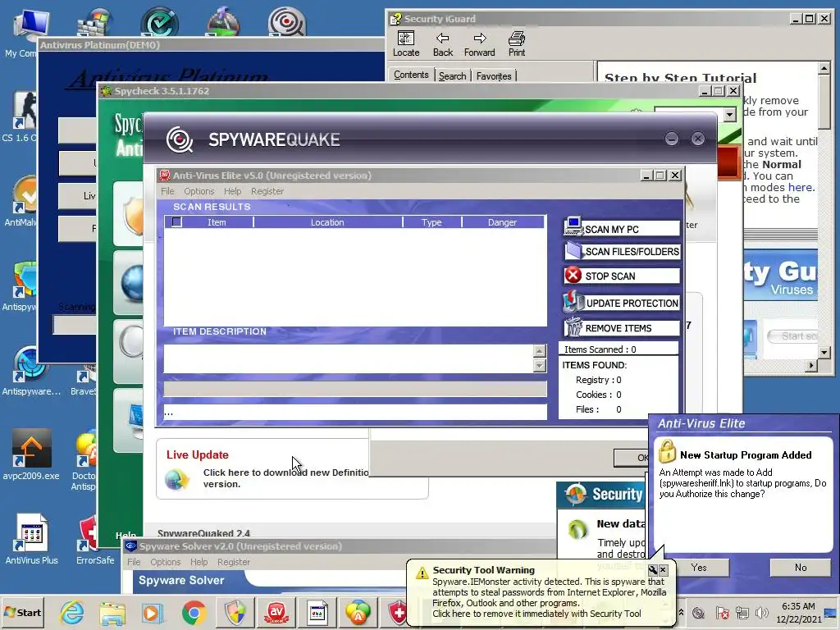Select firewall brick-wall desktop icon on top row
Screen dimensions: 840x630
pyautogui.click(x=95, y=21)
